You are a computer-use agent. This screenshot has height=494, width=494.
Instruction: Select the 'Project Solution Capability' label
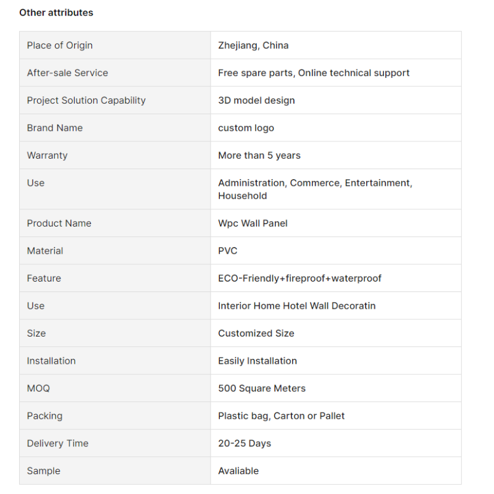pyautogui.click(x=86, y=100)
